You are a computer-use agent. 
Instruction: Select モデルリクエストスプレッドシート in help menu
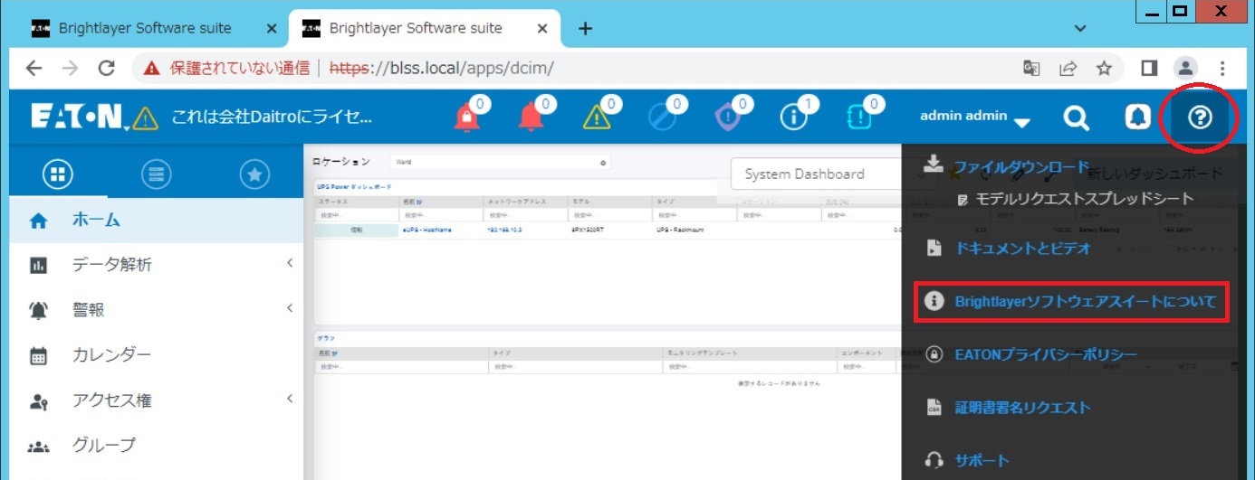1085,198
